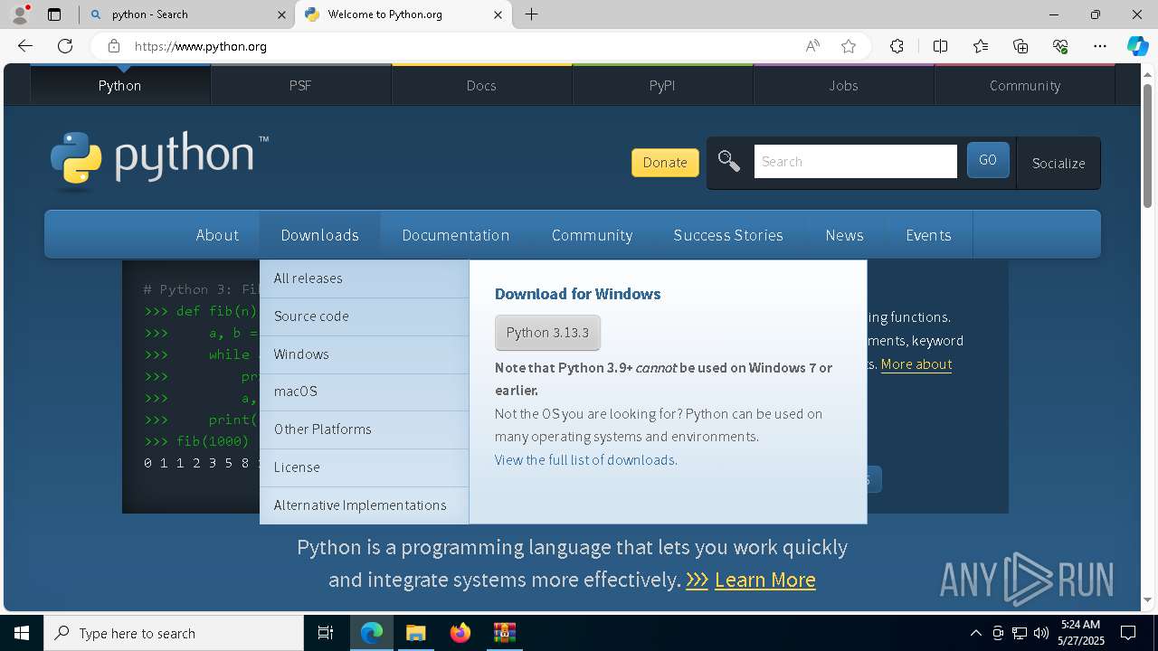Click the browser Back arrow

click(25, 46)
